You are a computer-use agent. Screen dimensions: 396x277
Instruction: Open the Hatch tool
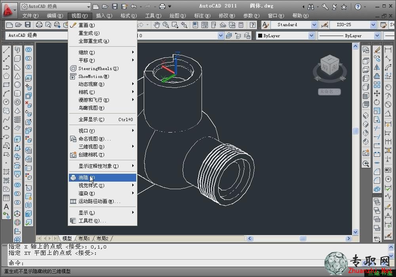pos(6,172)
